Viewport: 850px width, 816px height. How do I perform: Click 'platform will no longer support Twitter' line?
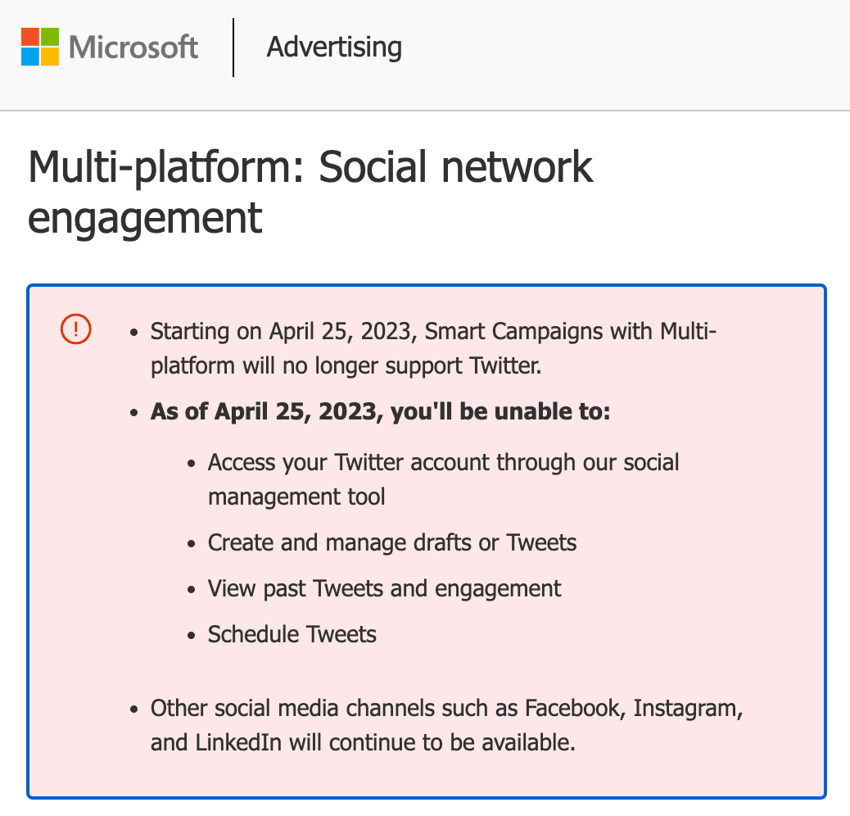tap(346, 366)
